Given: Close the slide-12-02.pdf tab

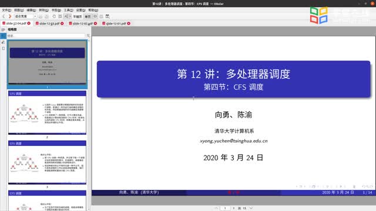Looking at the screenshot, I should pos(95,23).
